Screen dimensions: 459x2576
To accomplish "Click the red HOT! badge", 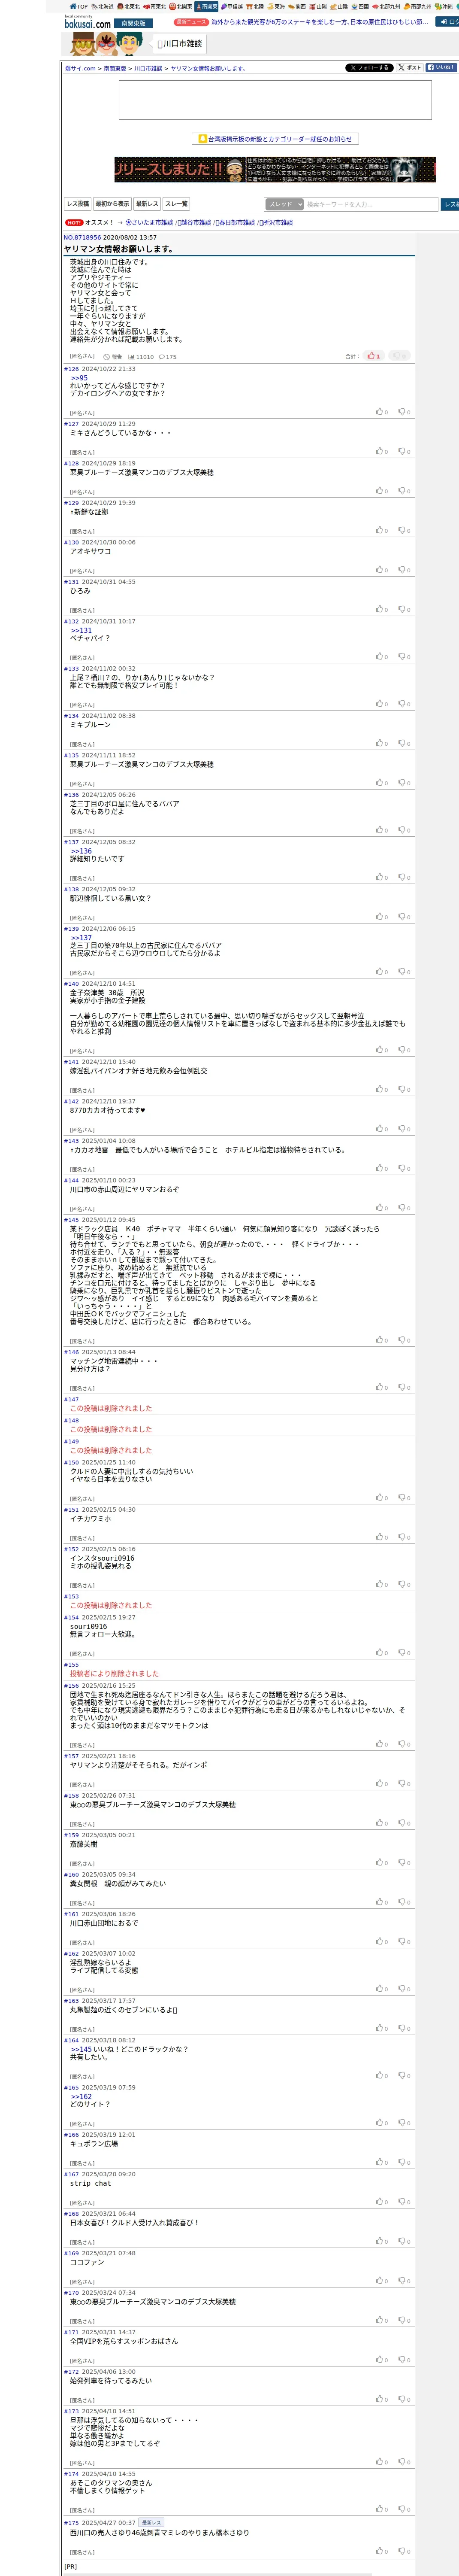I will pos(74,223).
